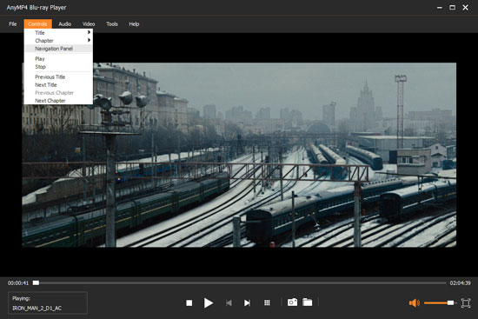Close the AnyMP4 Blu-ray Player window
478x319 pixels.
click(x=465, y=8)
